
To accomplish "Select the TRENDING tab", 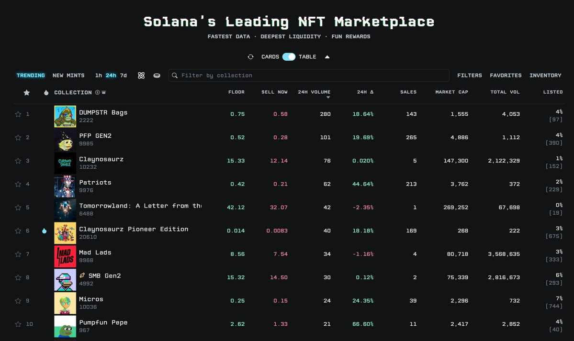I will [x=31, y=76].
